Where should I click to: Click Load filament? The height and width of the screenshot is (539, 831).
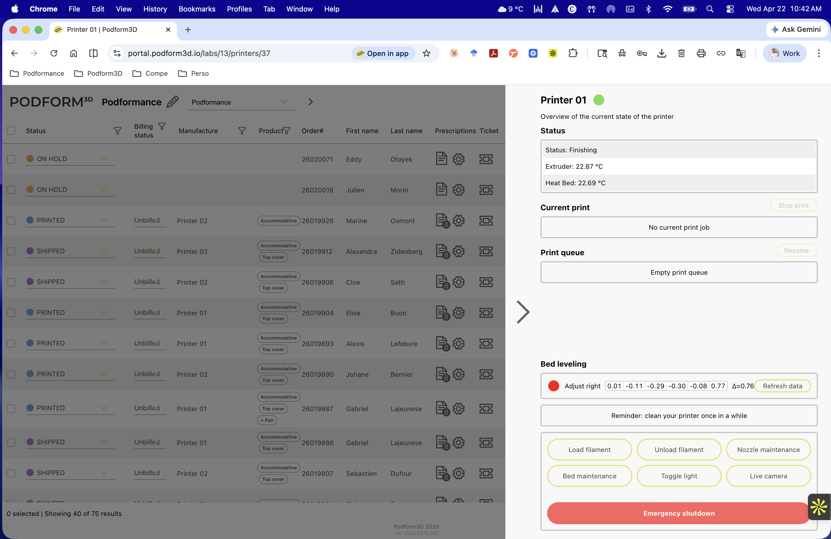(589, 450)
